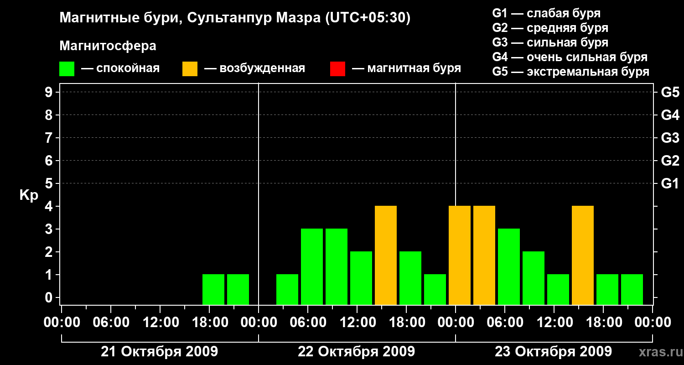This screenshot has width=684, height=365.
Task: Select the orange bar at 03:00 on 23 Октября
Action: [484, 255]
